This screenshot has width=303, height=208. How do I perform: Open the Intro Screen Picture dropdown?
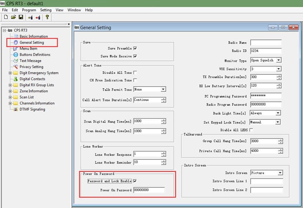click(280, 173)
